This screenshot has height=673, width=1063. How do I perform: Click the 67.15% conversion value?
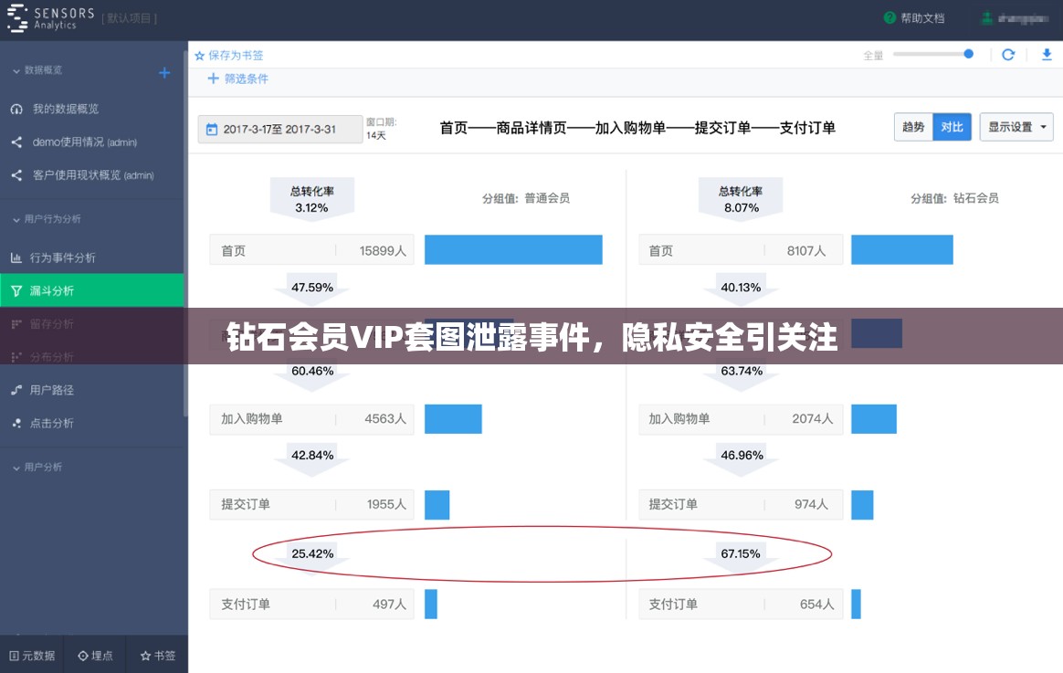click(x=741, y=553)
